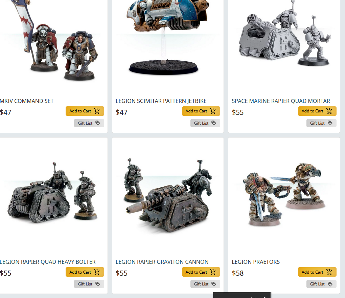This screenshot has width=345, height=298.
Task: Add Legion Praetors to Gift List
Action: 321,284
